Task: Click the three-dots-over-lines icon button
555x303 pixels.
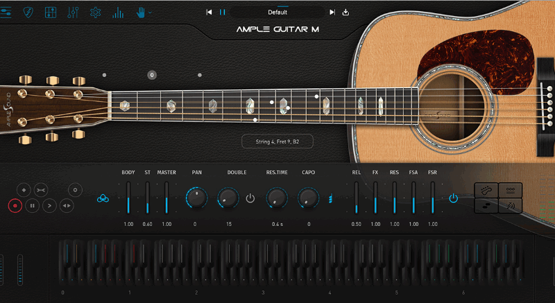Action: click(511, 190)
